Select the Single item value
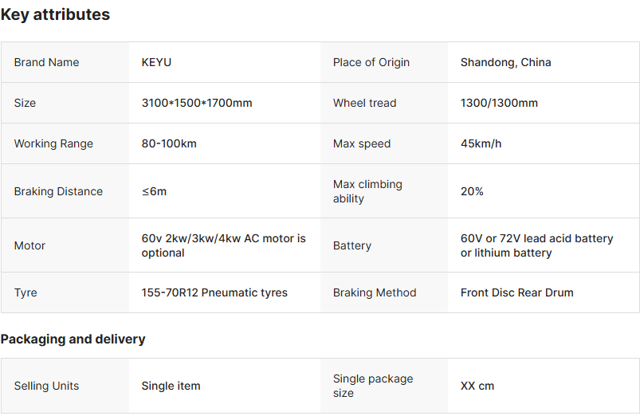This screenshot has height=416, width=640. pyautogui.click(x=171, y=386)
